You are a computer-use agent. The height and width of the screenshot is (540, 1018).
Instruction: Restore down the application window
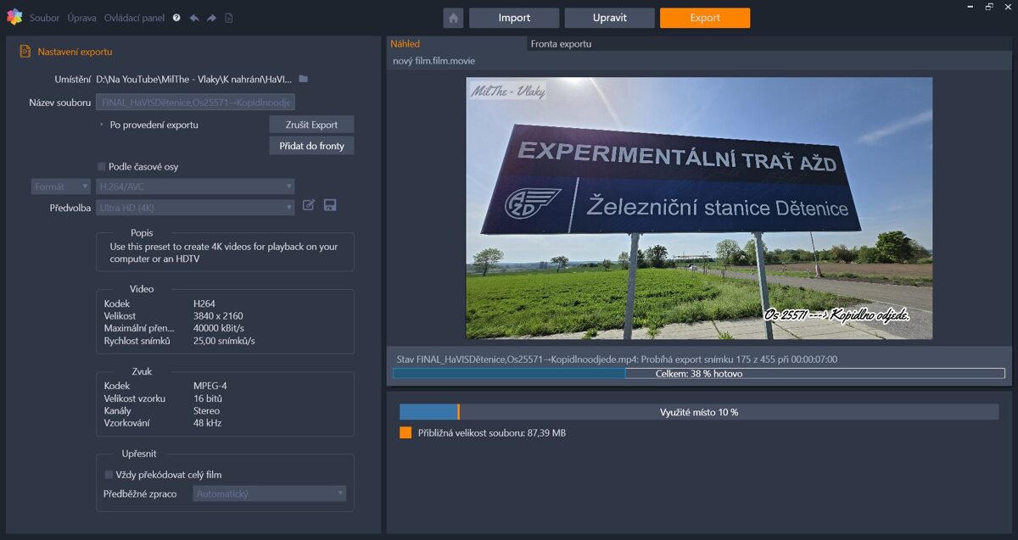point(989,7)
